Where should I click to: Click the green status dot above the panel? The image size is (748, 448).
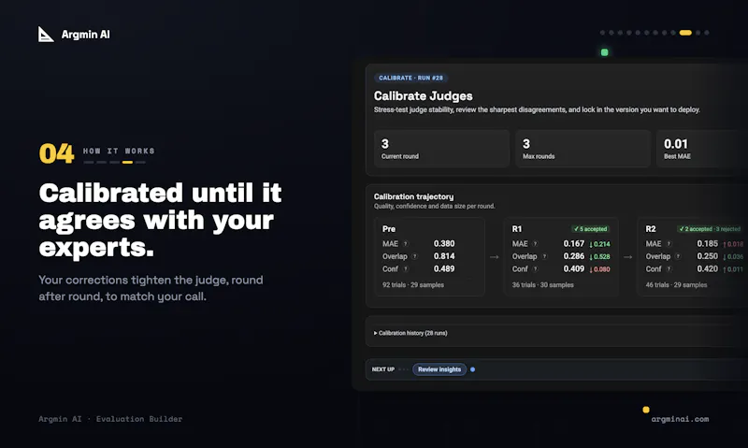point(604,52)
